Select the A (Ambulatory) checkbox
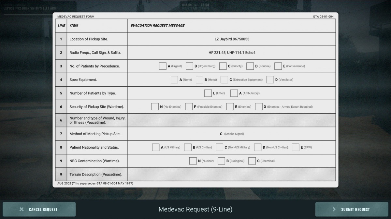Image resolution: width=391 pixels, height=219 pixels. point(234,93)
